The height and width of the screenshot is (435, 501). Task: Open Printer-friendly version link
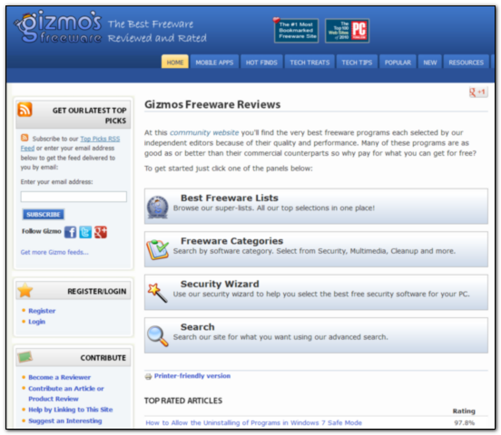pyautogui.click(x=192, y=376)
